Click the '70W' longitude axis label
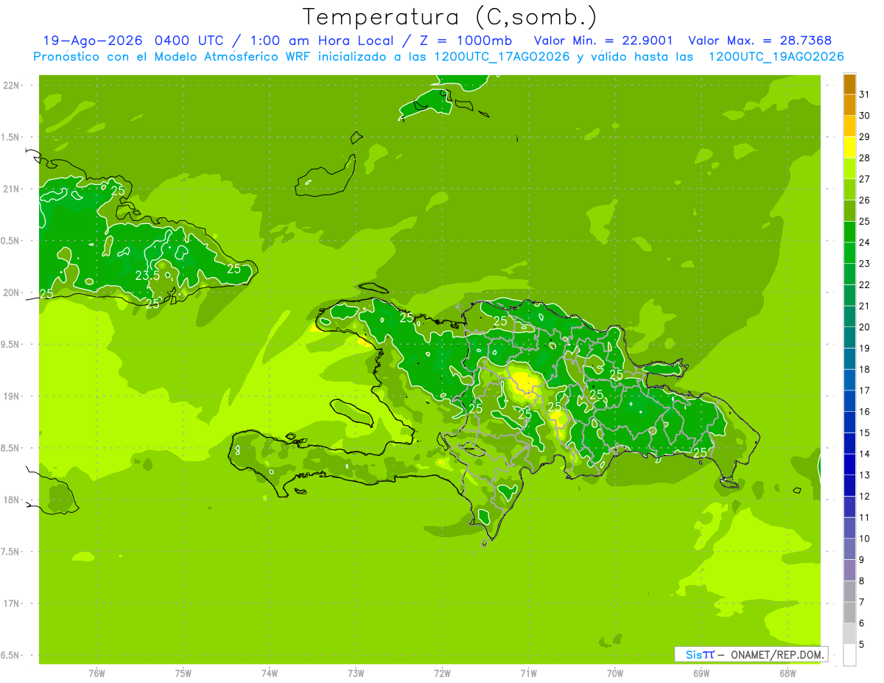 pos(614,673)
